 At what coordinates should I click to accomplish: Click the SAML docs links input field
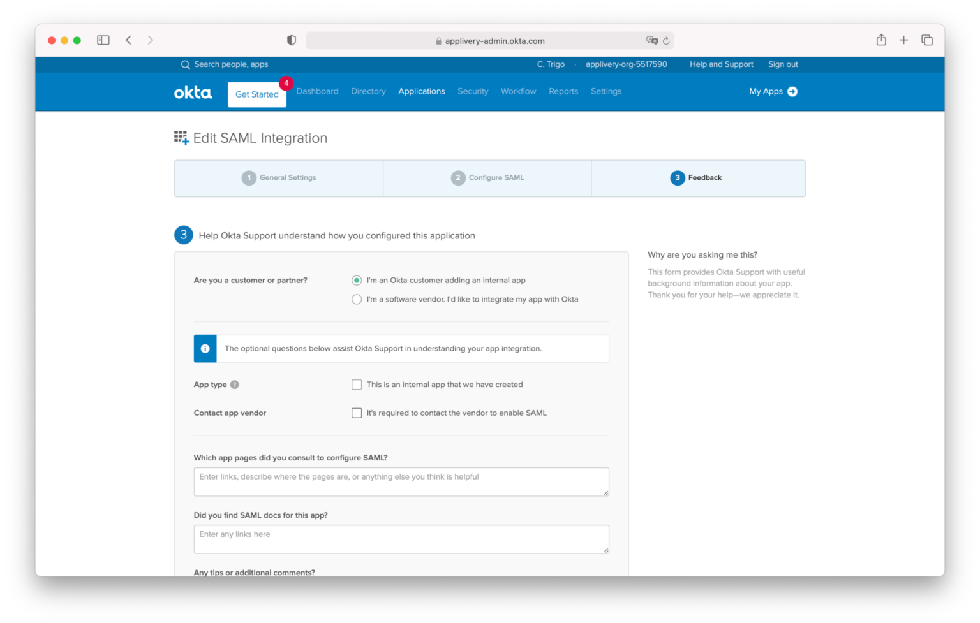point(401,539)
